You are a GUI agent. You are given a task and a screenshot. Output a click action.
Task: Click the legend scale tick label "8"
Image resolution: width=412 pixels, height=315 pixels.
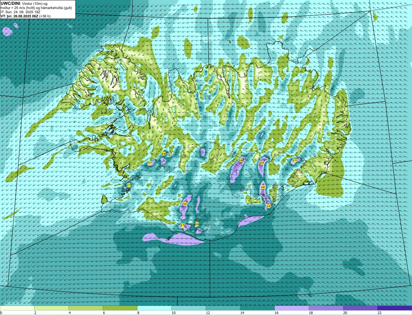(138, 313)
